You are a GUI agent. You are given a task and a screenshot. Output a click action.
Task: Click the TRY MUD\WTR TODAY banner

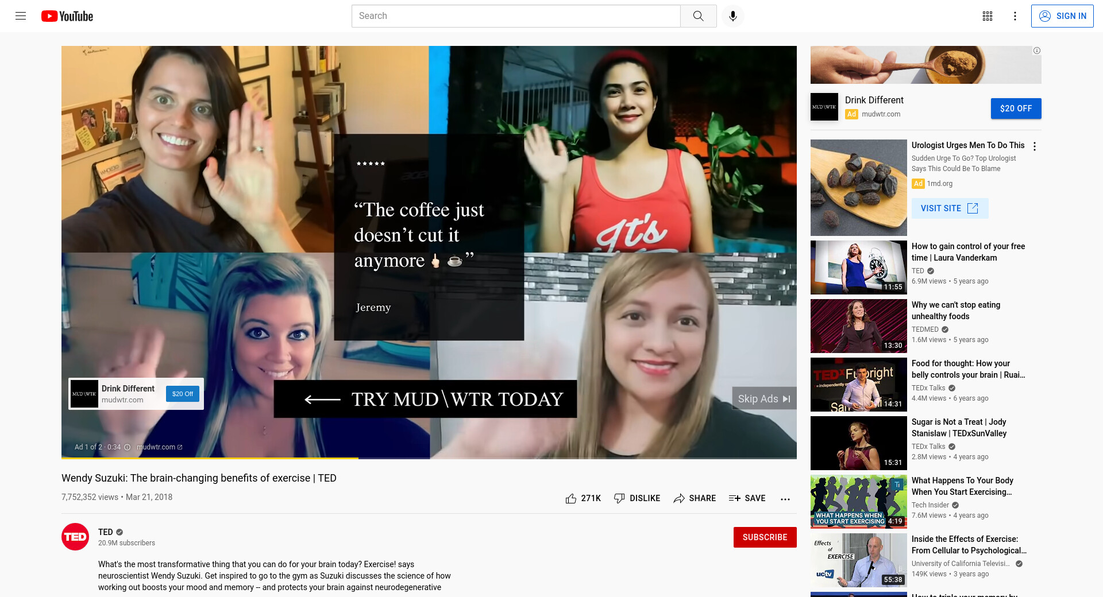[425, 399]
